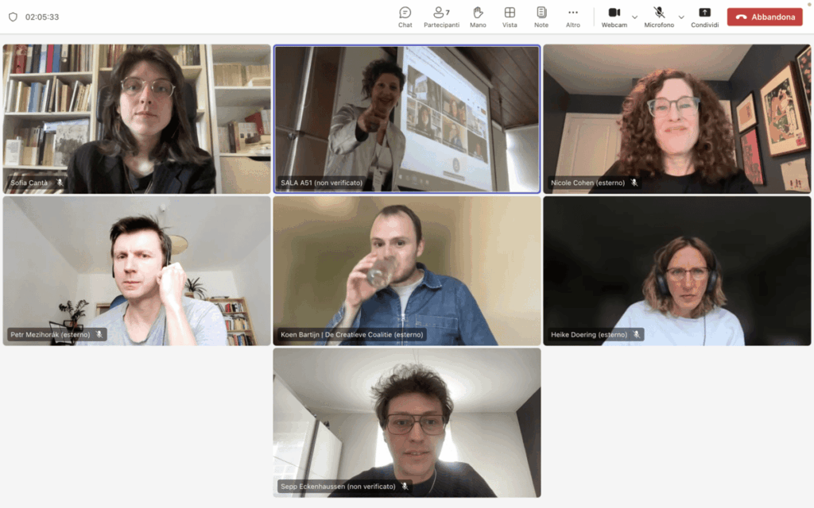The width and height of the screenshot is (814, 508).
Task: Select Petr Mezihorák video tile
Action: [137, 271]
